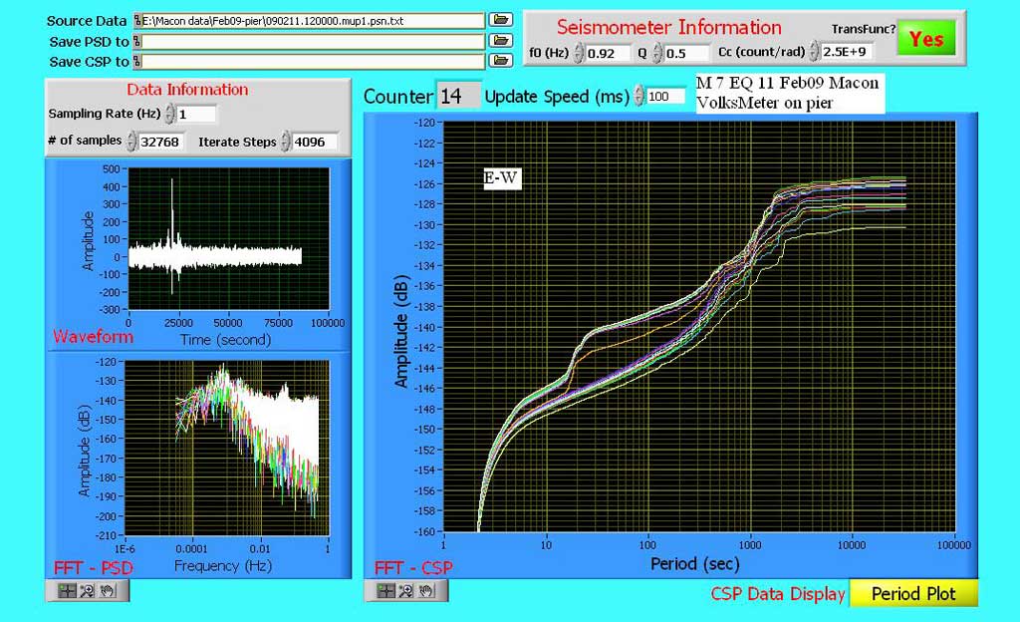The width and height of the screenshot is (1020, 622).
Task: Click the Counter indicator showing 14
Action: pyautogui.click(x=458, y=97)
